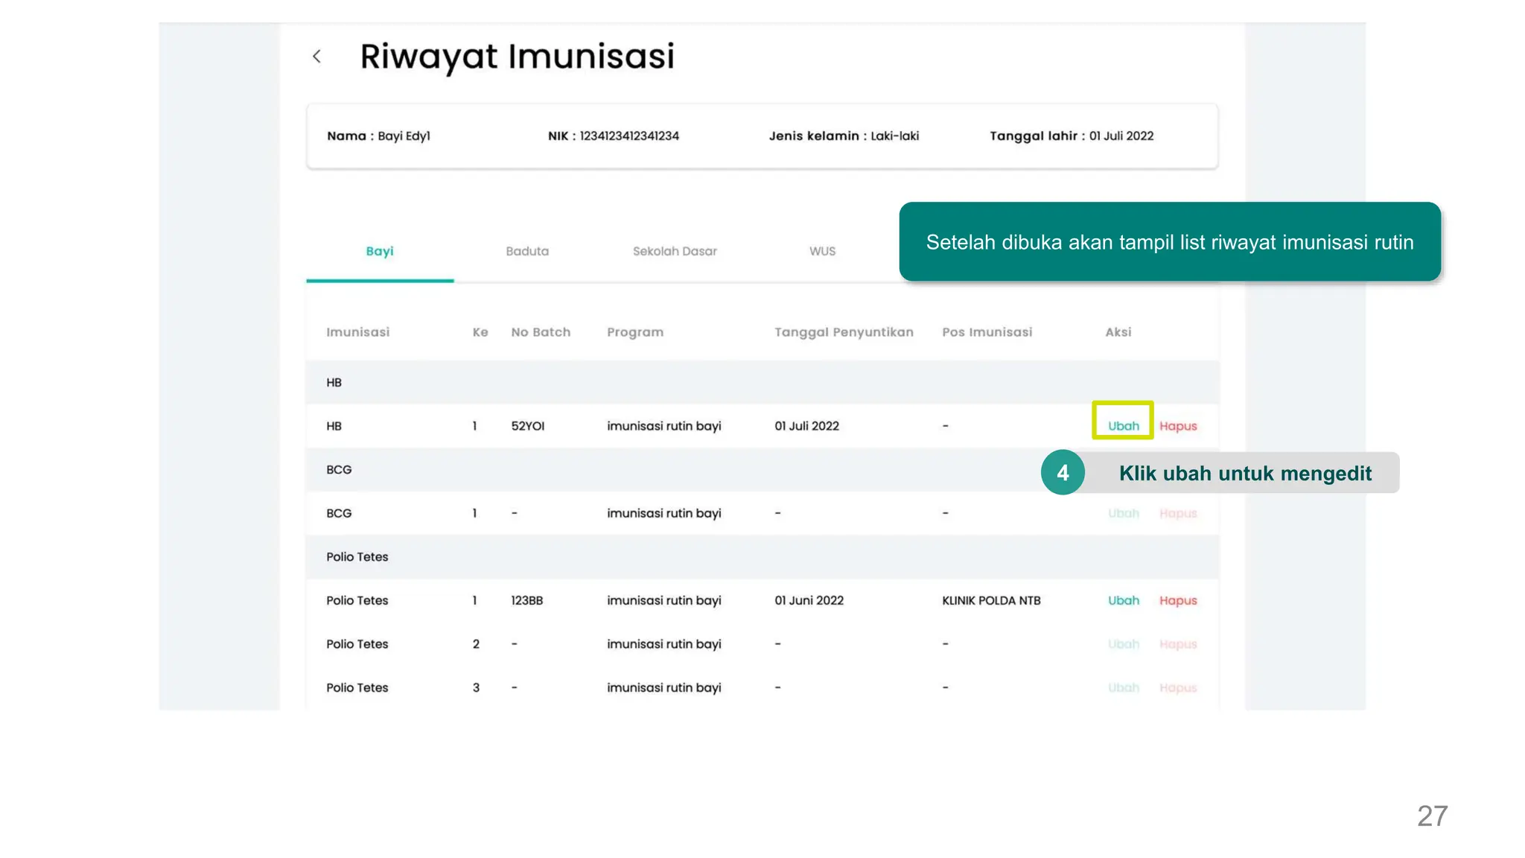Click the date 01 Juni 2022

tap(809, 600)
